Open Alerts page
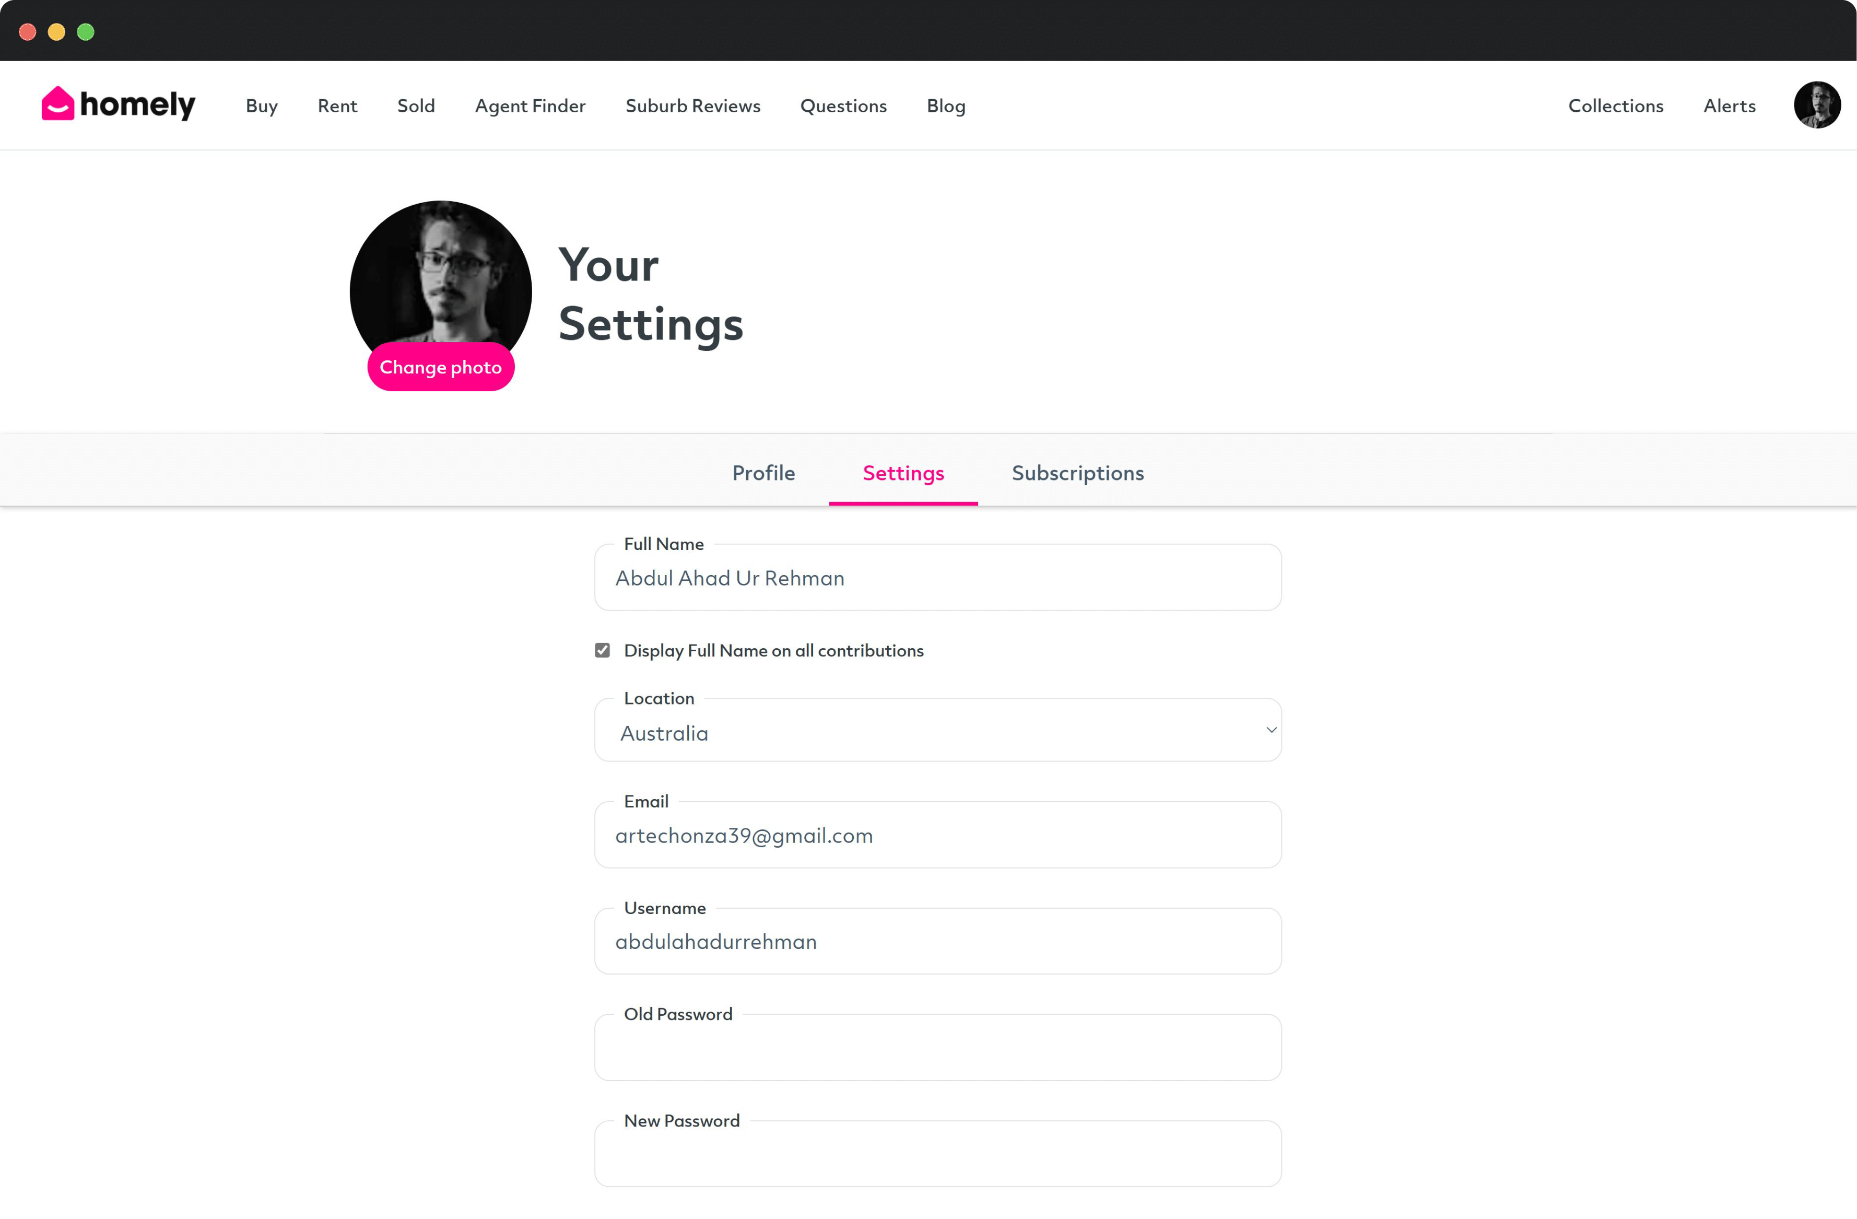The width and height of the screenshot is (1857, 1219). (x=1729, y=105)
